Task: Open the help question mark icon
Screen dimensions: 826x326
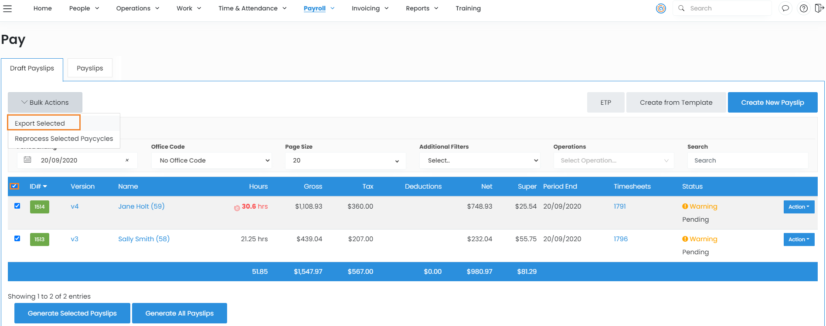Action: (x=803, y=8)
